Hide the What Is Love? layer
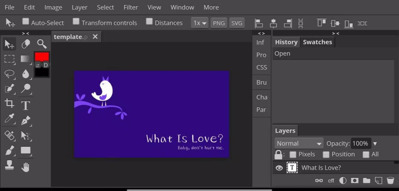The image size is (399, 191). [x=279, y=168]
